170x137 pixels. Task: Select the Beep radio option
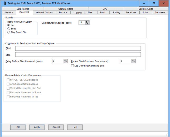point(9,29)
